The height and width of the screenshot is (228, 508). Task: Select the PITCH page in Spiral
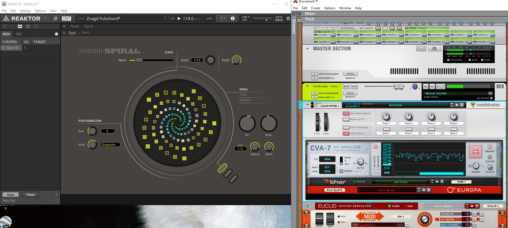[243, 95]
